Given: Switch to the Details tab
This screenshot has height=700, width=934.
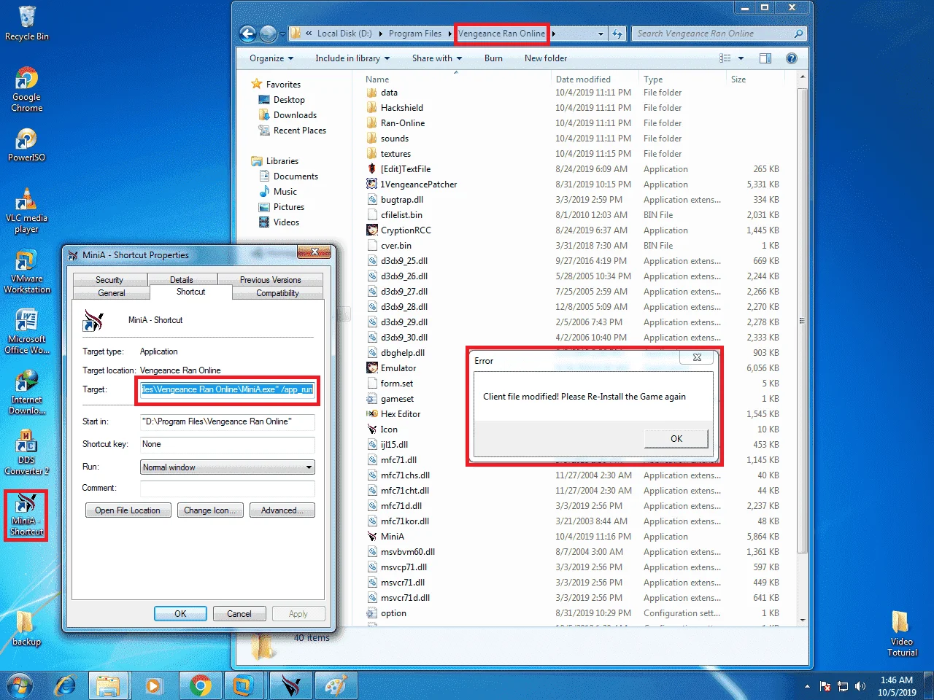Looking at the screenshot, I should (182, 280).
